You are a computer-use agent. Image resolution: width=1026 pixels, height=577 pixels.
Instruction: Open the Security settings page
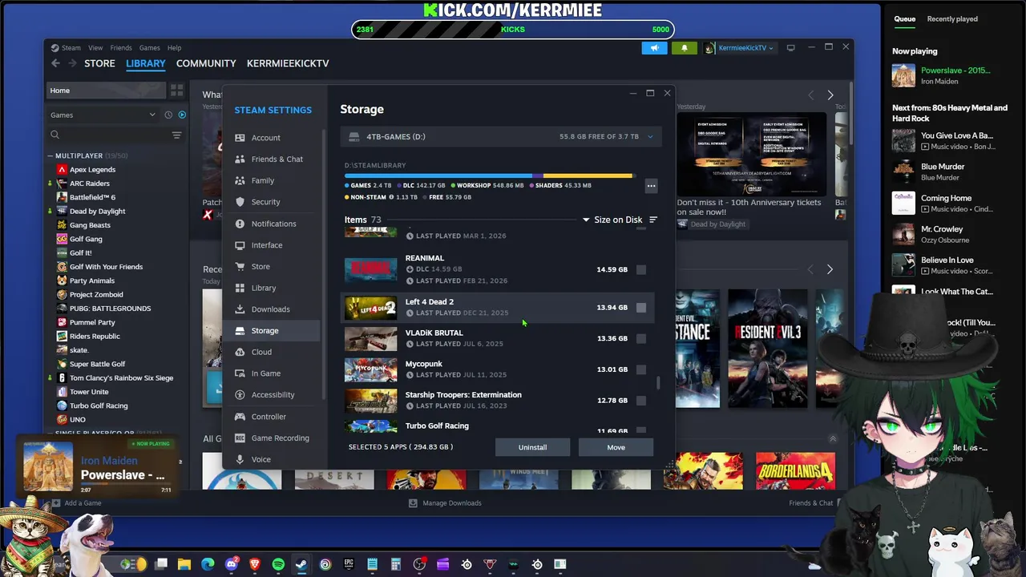[x=274, y=202]
